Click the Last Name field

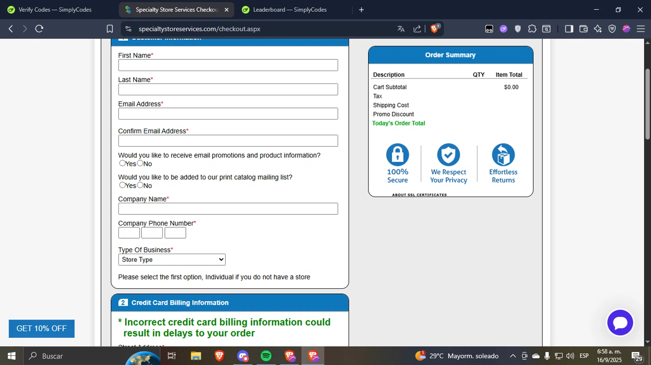coord(228,90)
